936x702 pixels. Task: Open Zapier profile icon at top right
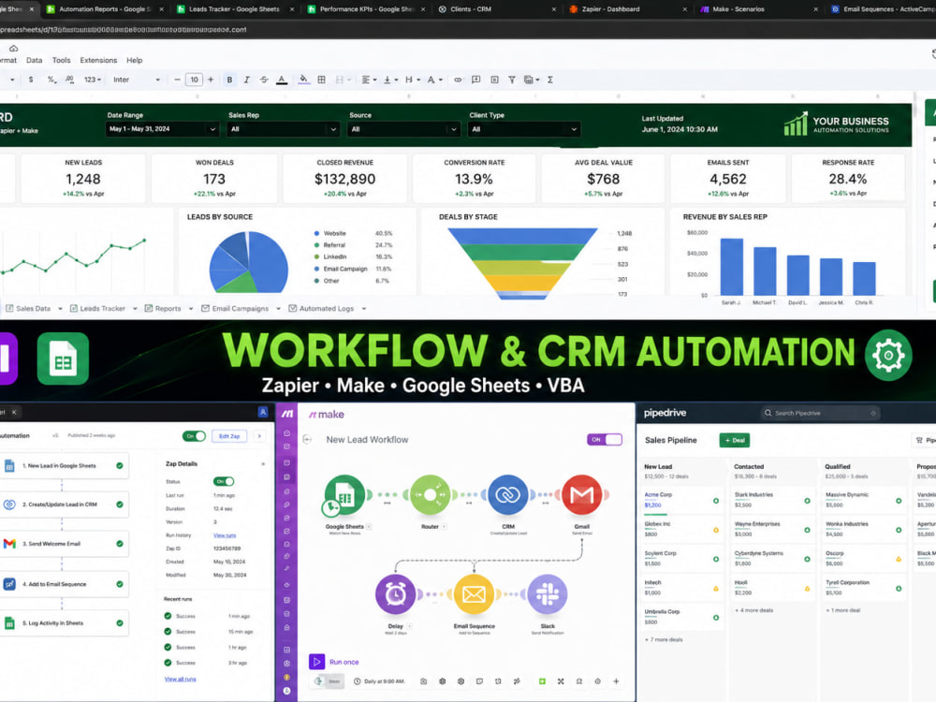(x=263, y=412)
